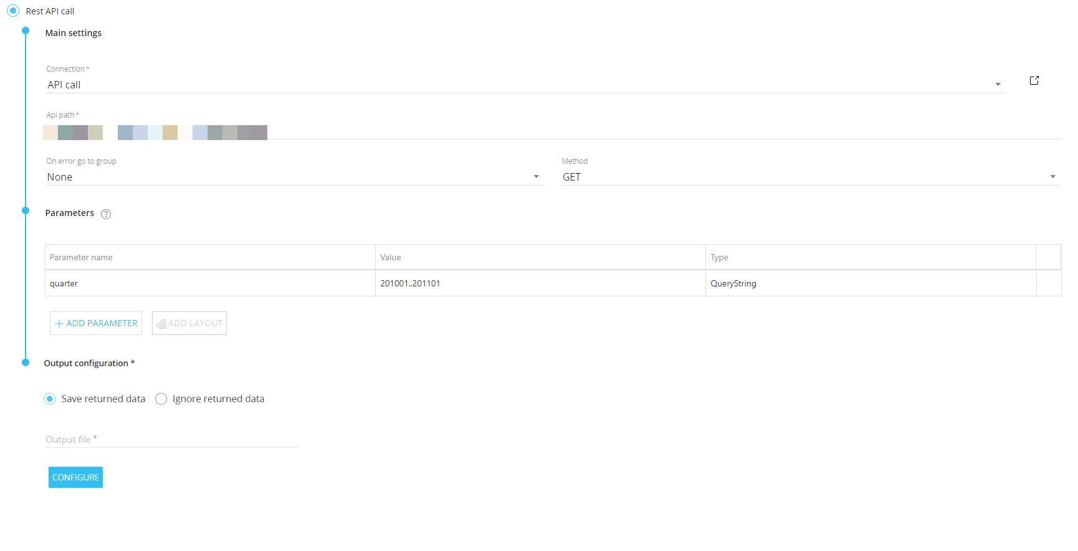The height and width of the screenshot is (551, 1078).
Task: Click into the Output file field
Action: pos(172,440)
